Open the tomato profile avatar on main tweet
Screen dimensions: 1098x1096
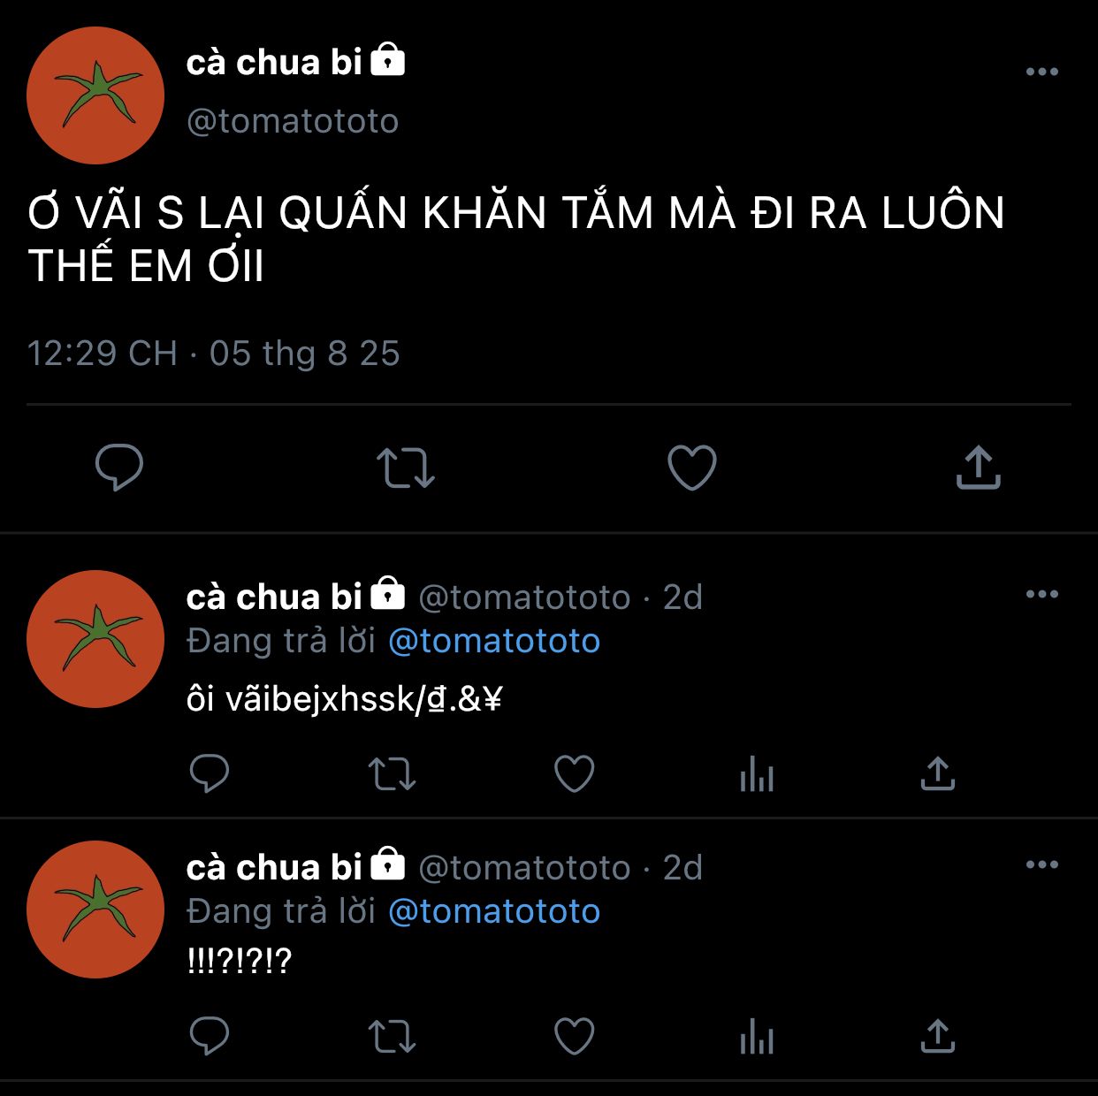(x=95, y=95)
